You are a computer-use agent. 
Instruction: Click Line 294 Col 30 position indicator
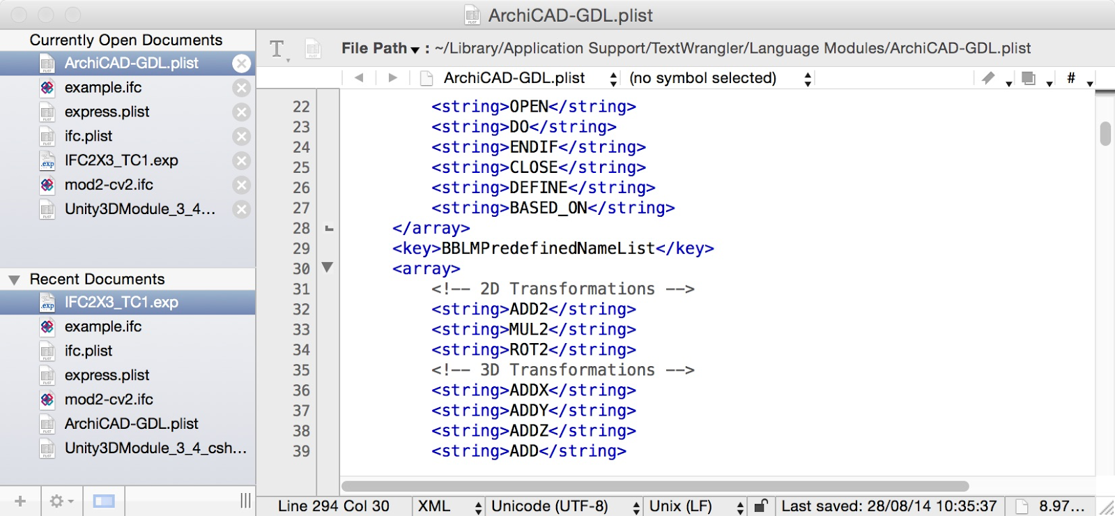click(x=334, y=506)
